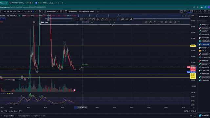This screenshot has height=118, width=210.
Task: Select FTMUSDT.P in the watchlist
Action: click(204, 80)
